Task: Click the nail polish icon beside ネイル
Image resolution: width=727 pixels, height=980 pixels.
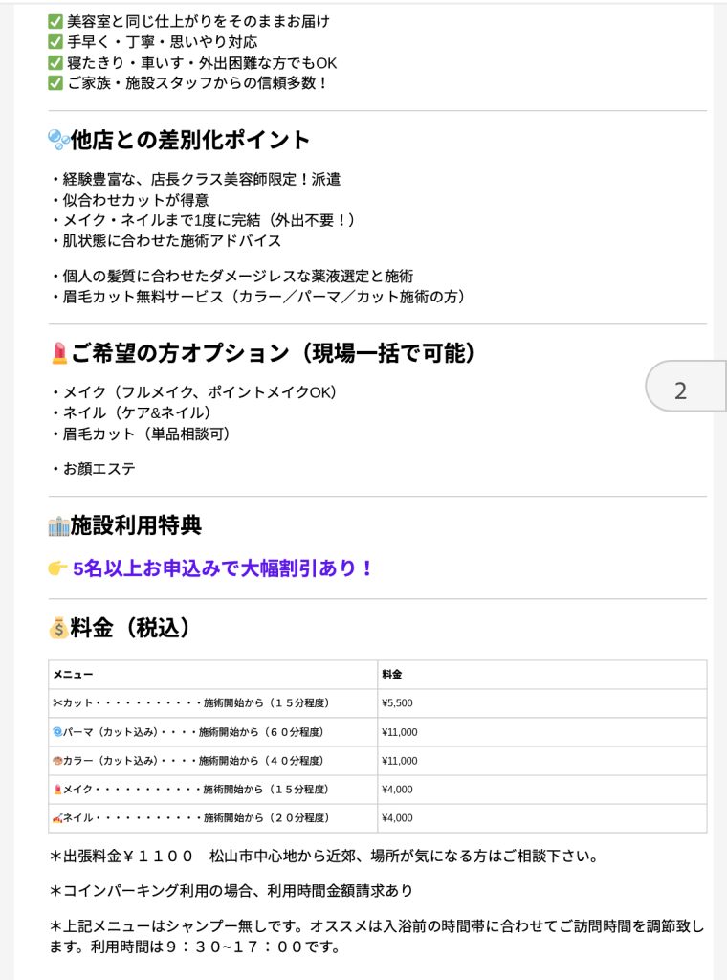Action: [56, 818]
